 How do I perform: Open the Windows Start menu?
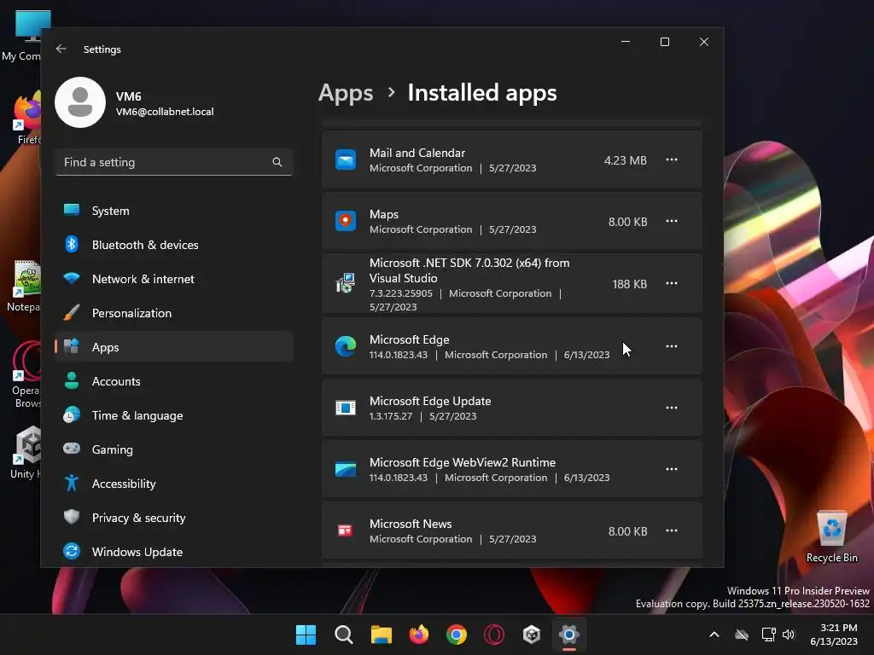click(x=306, y=635)
